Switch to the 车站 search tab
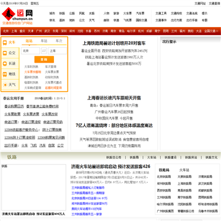 coord(44,41)
